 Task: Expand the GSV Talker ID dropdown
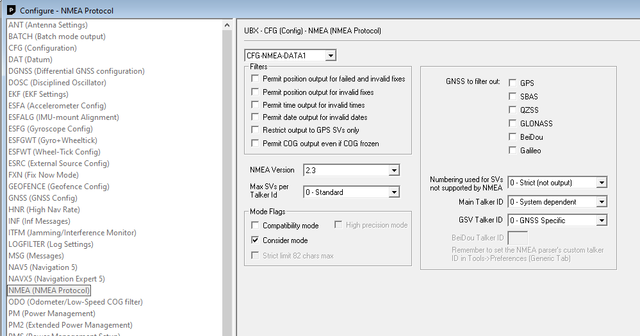(601, 221)
